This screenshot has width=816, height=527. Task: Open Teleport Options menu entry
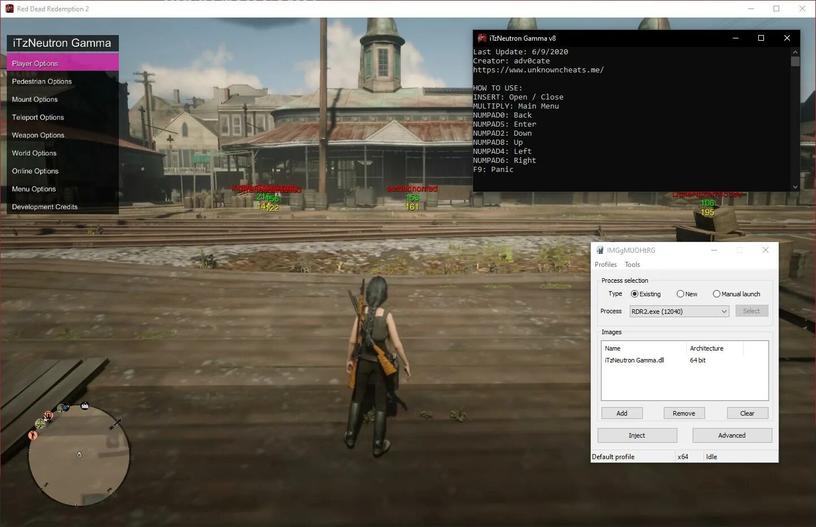(x=62, y=117)
